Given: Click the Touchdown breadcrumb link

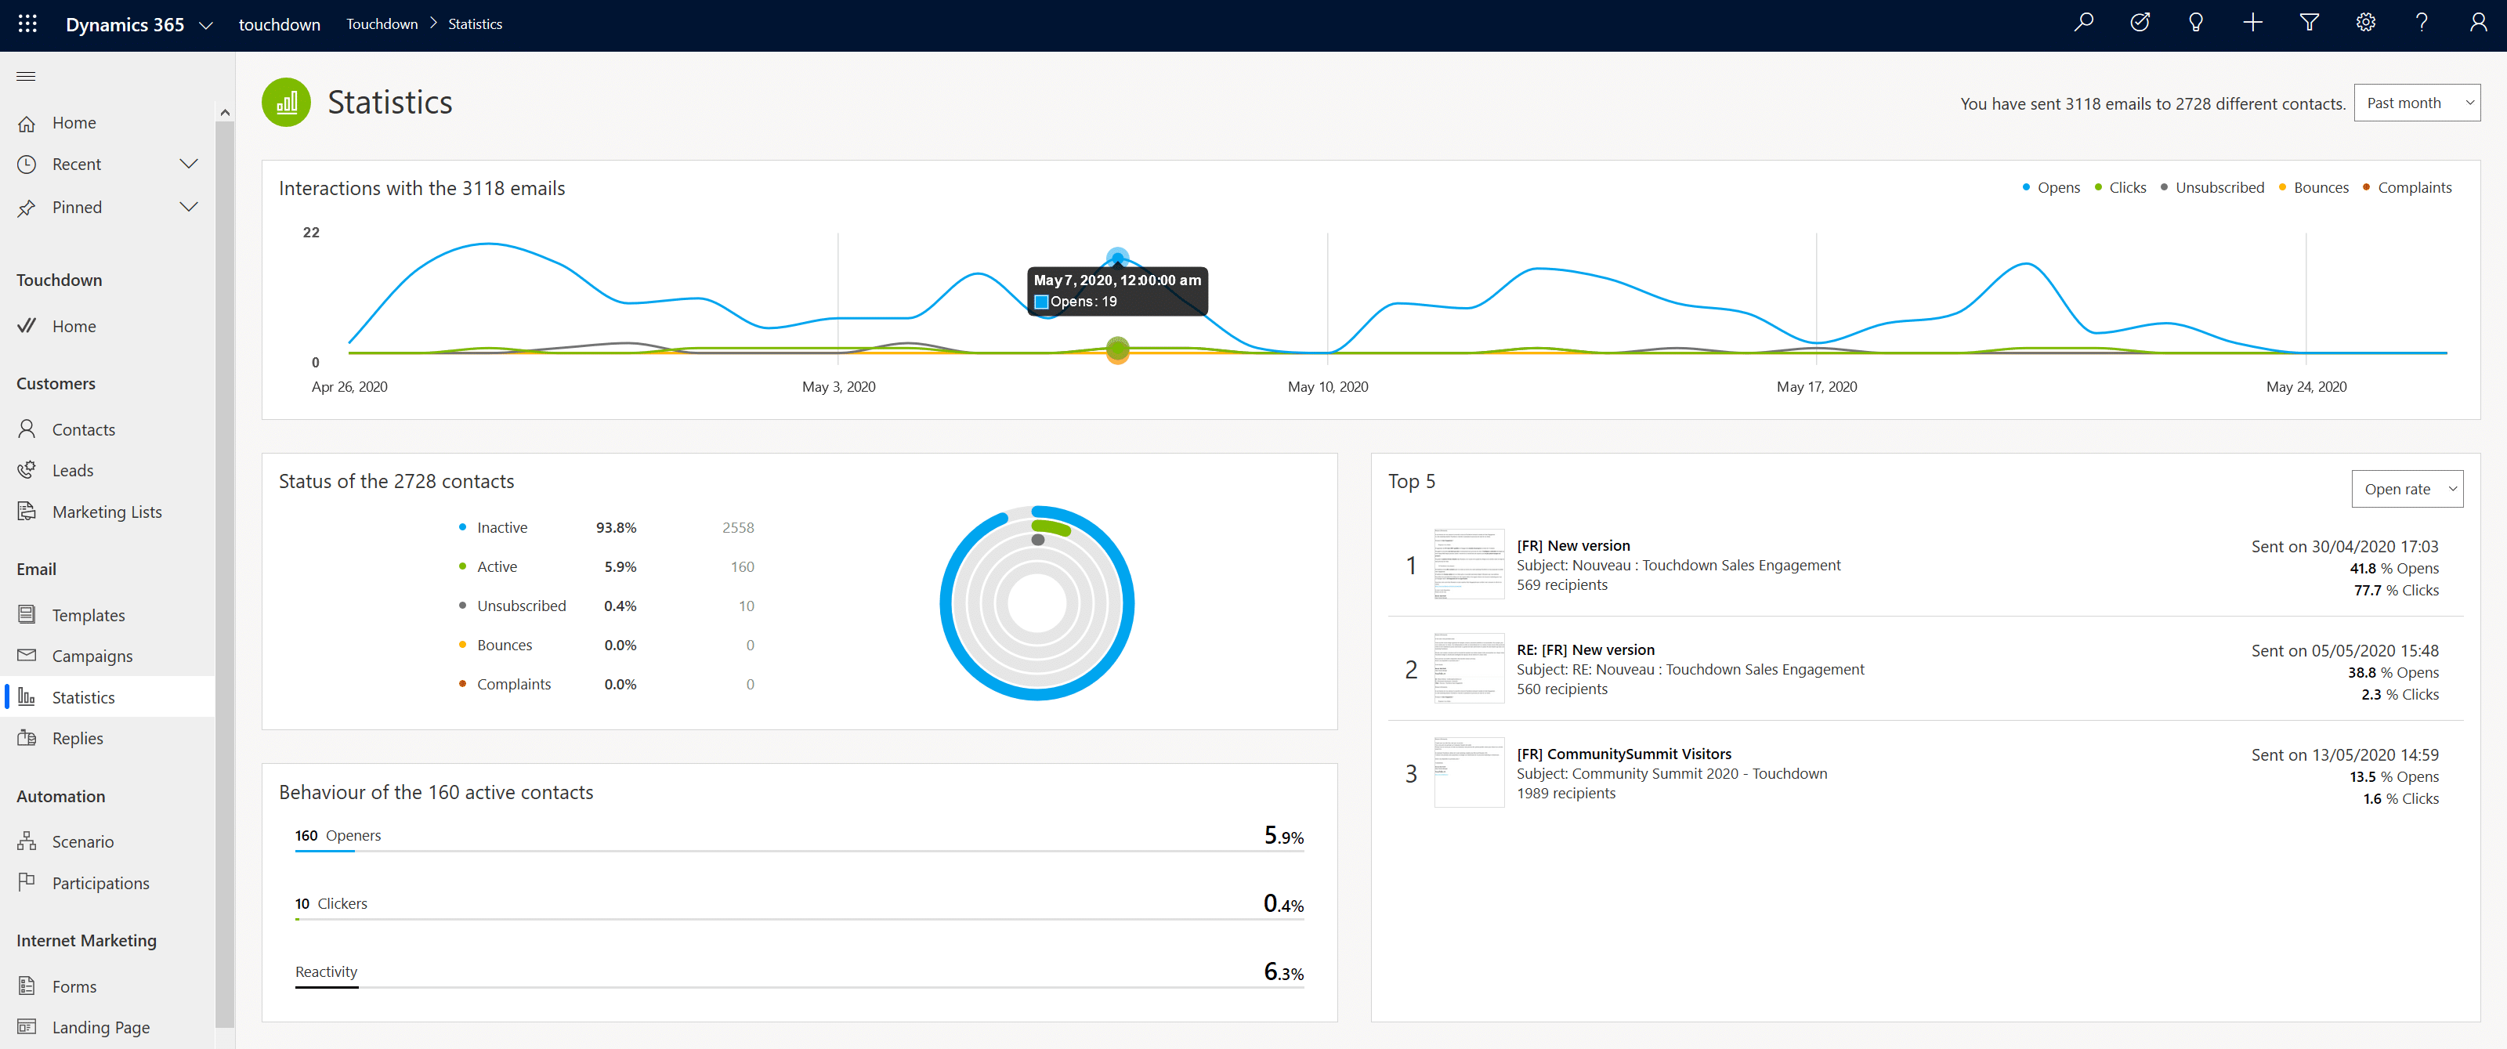Looking at the screenshot, I should pos(382,24).
